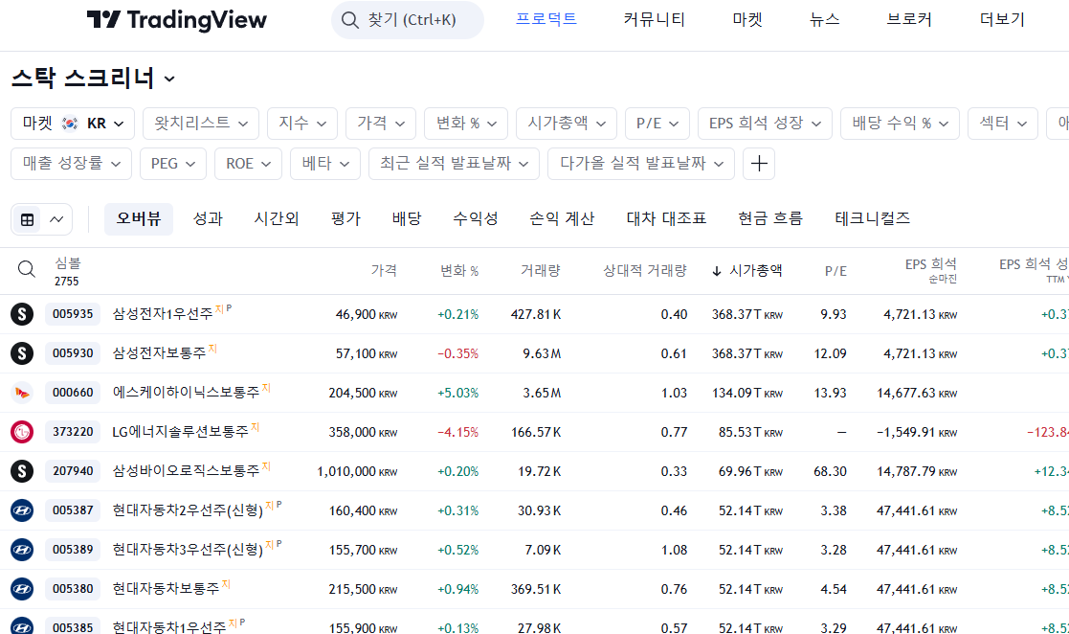Click Hyundai logo for 005380 row
The image size is (1069, 634).
22,589
